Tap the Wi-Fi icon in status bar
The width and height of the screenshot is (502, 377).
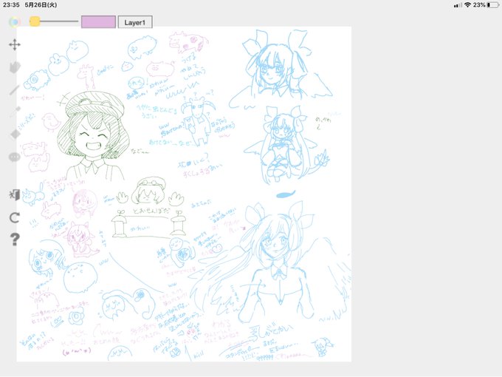tap(467, 5)
